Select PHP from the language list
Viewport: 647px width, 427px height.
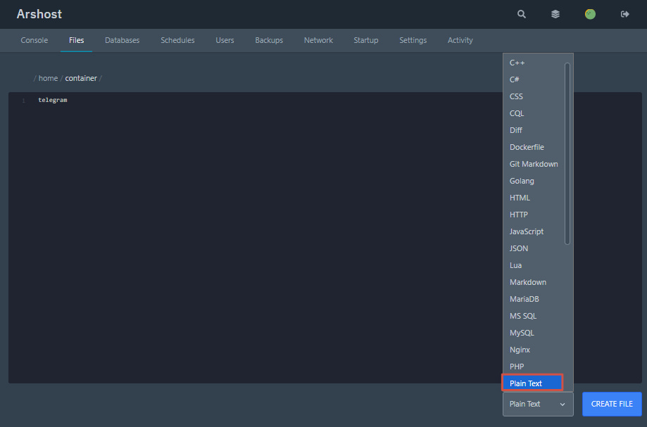533,367
